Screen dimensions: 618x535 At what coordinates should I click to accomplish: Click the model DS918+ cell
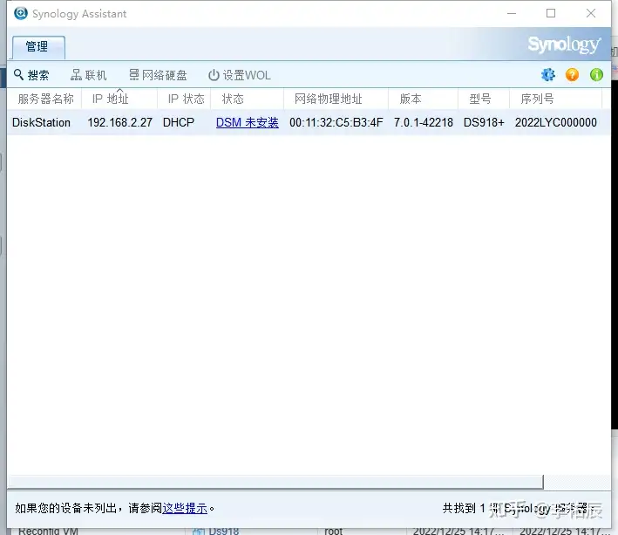pos(484,123)
